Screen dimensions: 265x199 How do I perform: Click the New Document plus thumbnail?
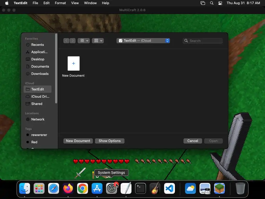click(x=73, y=63)
